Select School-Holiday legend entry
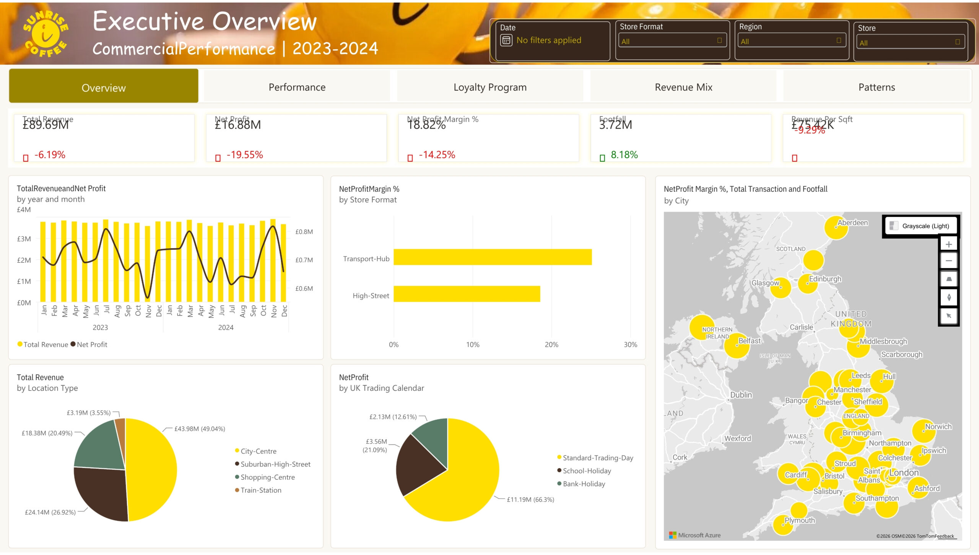 point(584,471)
